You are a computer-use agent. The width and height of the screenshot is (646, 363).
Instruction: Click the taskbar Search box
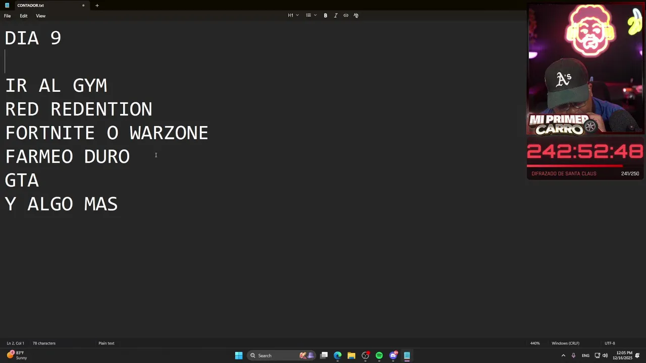pyautogui.click(x=282, y=355)
